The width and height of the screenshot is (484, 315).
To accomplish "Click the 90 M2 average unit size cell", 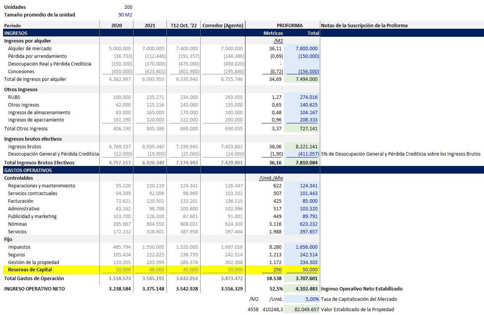I will 125,15.
